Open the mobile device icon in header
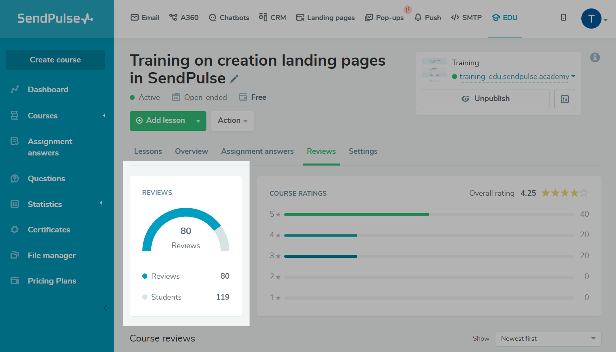 coord(563,17)
